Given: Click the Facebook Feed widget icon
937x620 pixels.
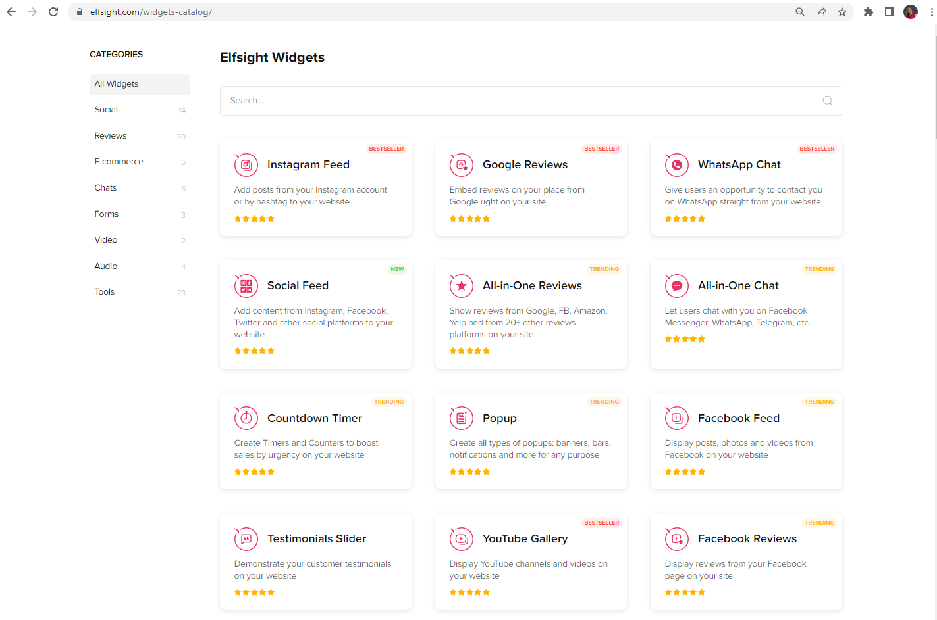Looking at the screenshot, I should pyautogui.click(x=676, y=418).
